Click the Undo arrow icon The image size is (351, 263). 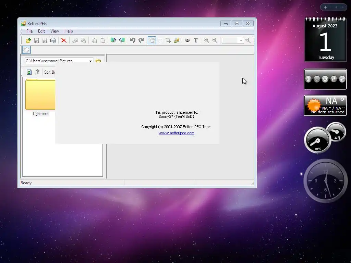tap(133, 40)
